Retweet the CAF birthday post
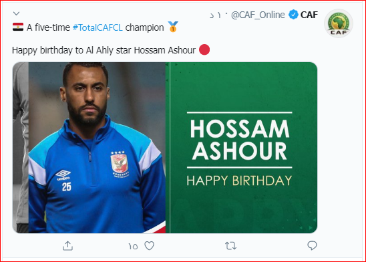The width and height of the screenshot is (366, 262). [x=230, y=246]
